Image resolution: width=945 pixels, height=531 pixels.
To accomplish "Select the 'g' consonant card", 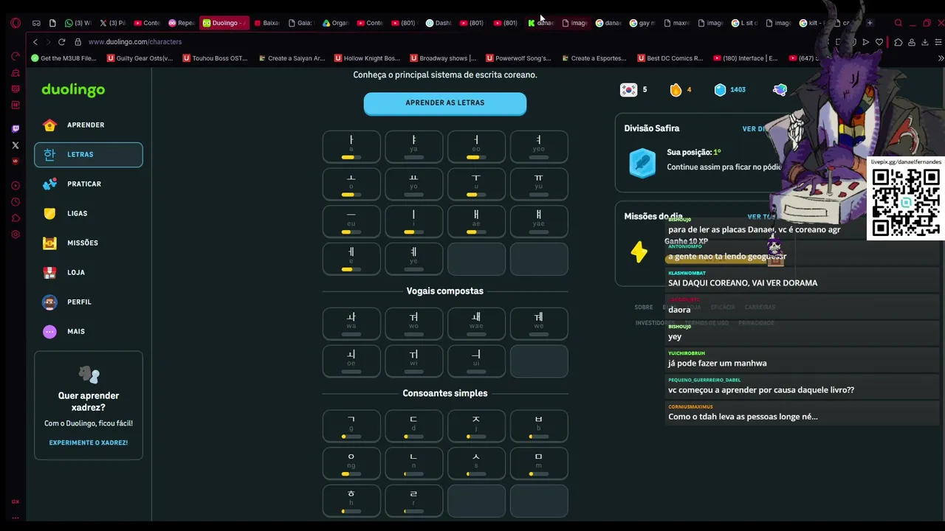I will (x=351, y=426).
